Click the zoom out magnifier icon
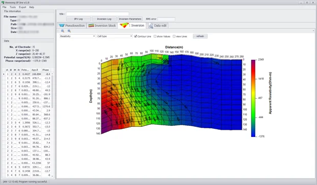 click(x=63, y=31)
